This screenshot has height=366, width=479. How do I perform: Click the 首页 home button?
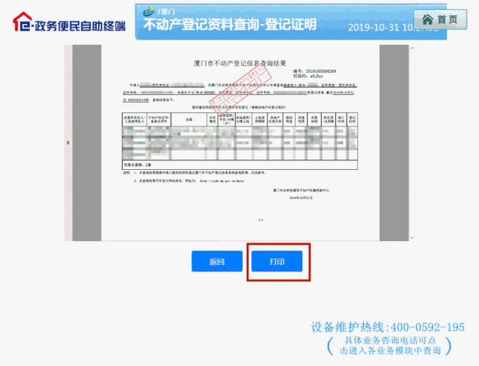click(439, 18)
